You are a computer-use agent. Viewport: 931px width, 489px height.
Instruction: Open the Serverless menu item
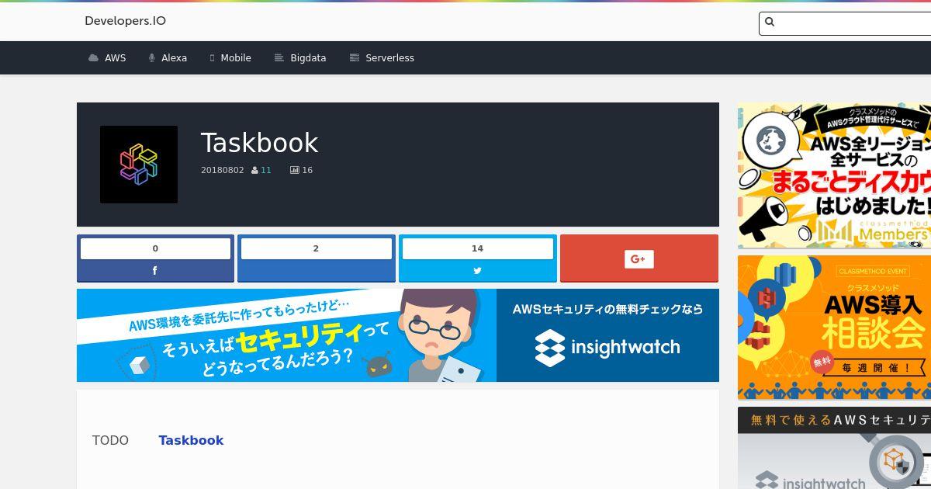(x=389, y=58)
